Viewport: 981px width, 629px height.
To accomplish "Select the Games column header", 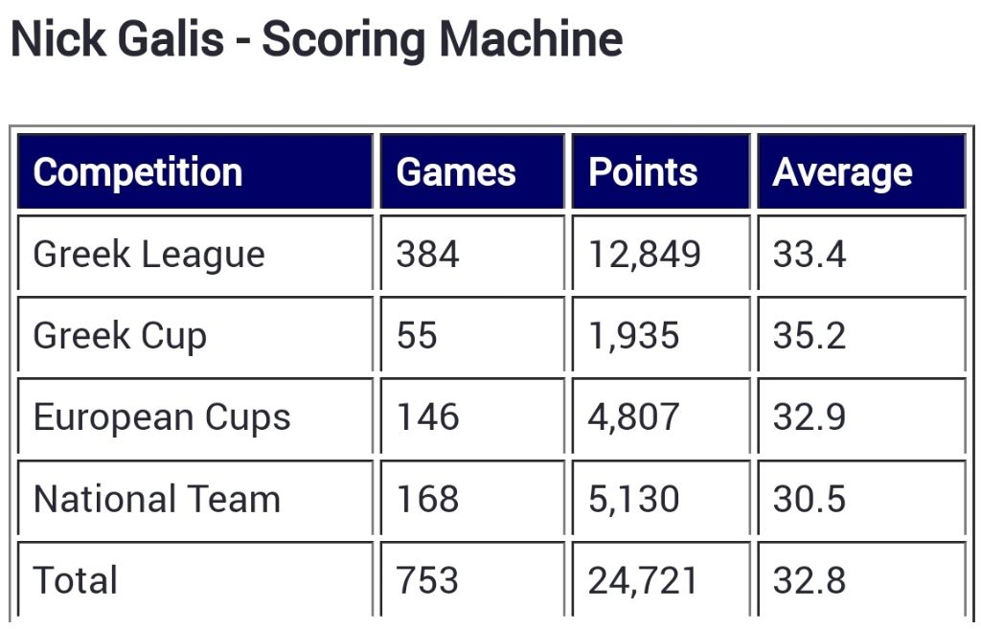I will (456, 172).
